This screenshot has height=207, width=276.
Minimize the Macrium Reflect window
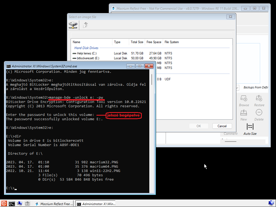[x=245, y=8]
